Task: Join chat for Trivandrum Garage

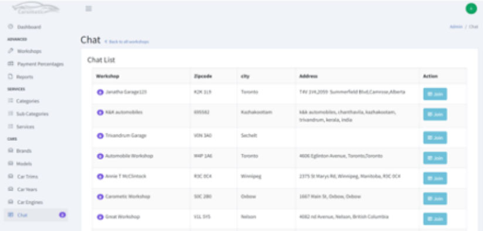Action: [x=435, y=137]
